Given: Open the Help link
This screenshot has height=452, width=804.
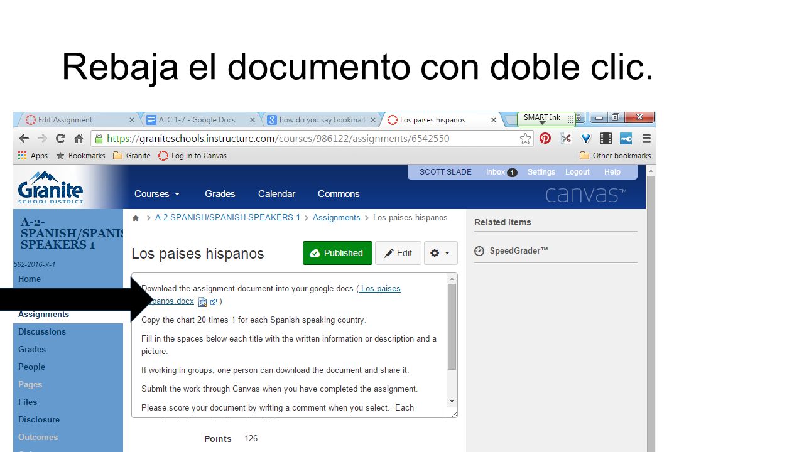Looking at the screenshot, I should coord(612,172).
